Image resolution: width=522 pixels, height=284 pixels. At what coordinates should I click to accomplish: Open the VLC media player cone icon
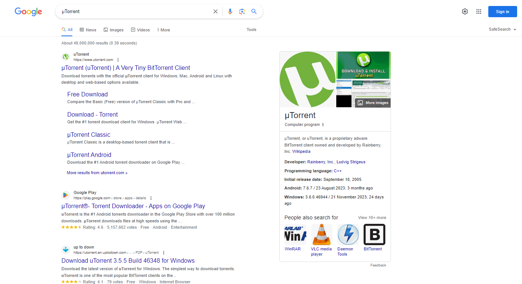pyautogui.click(x=322, y=235)
